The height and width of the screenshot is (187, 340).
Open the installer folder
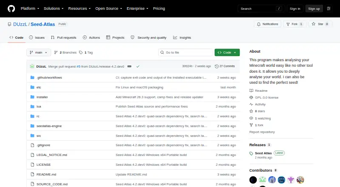(42, 97)
